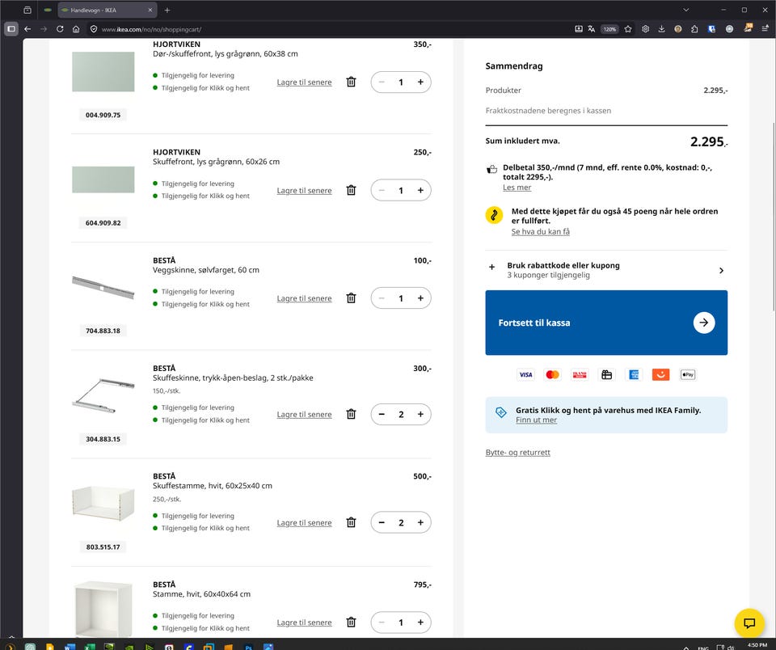
Task: Go to browser home page icon
Action: 76,29
